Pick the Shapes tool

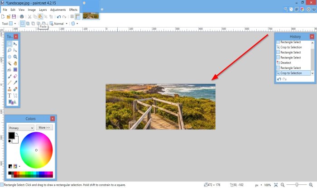(x=12, y=102)
